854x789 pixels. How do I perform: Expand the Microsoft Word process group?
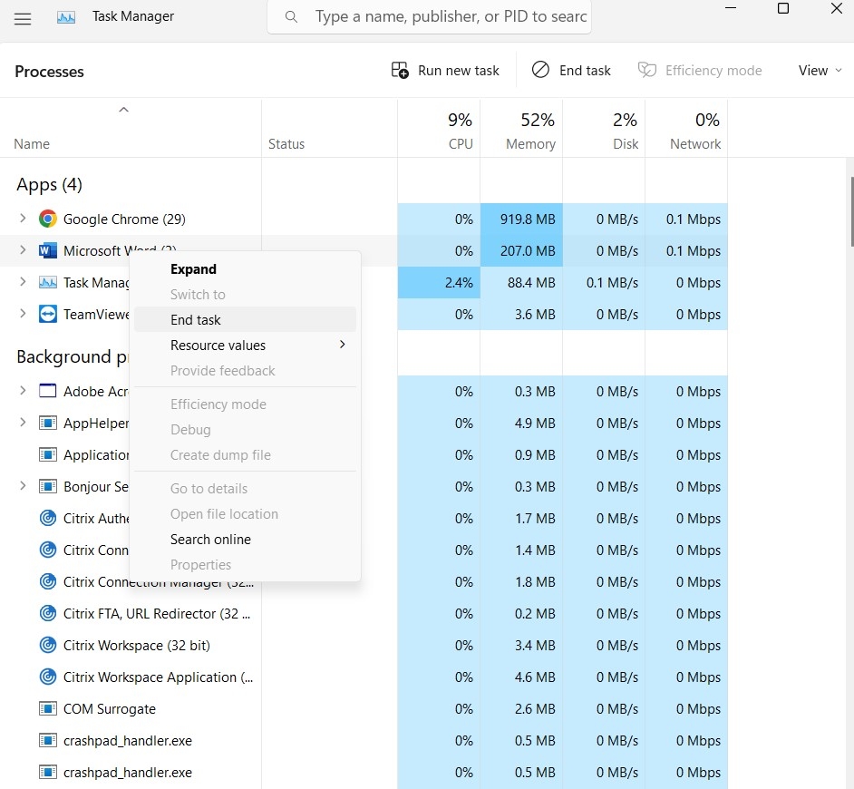[23, 250]
